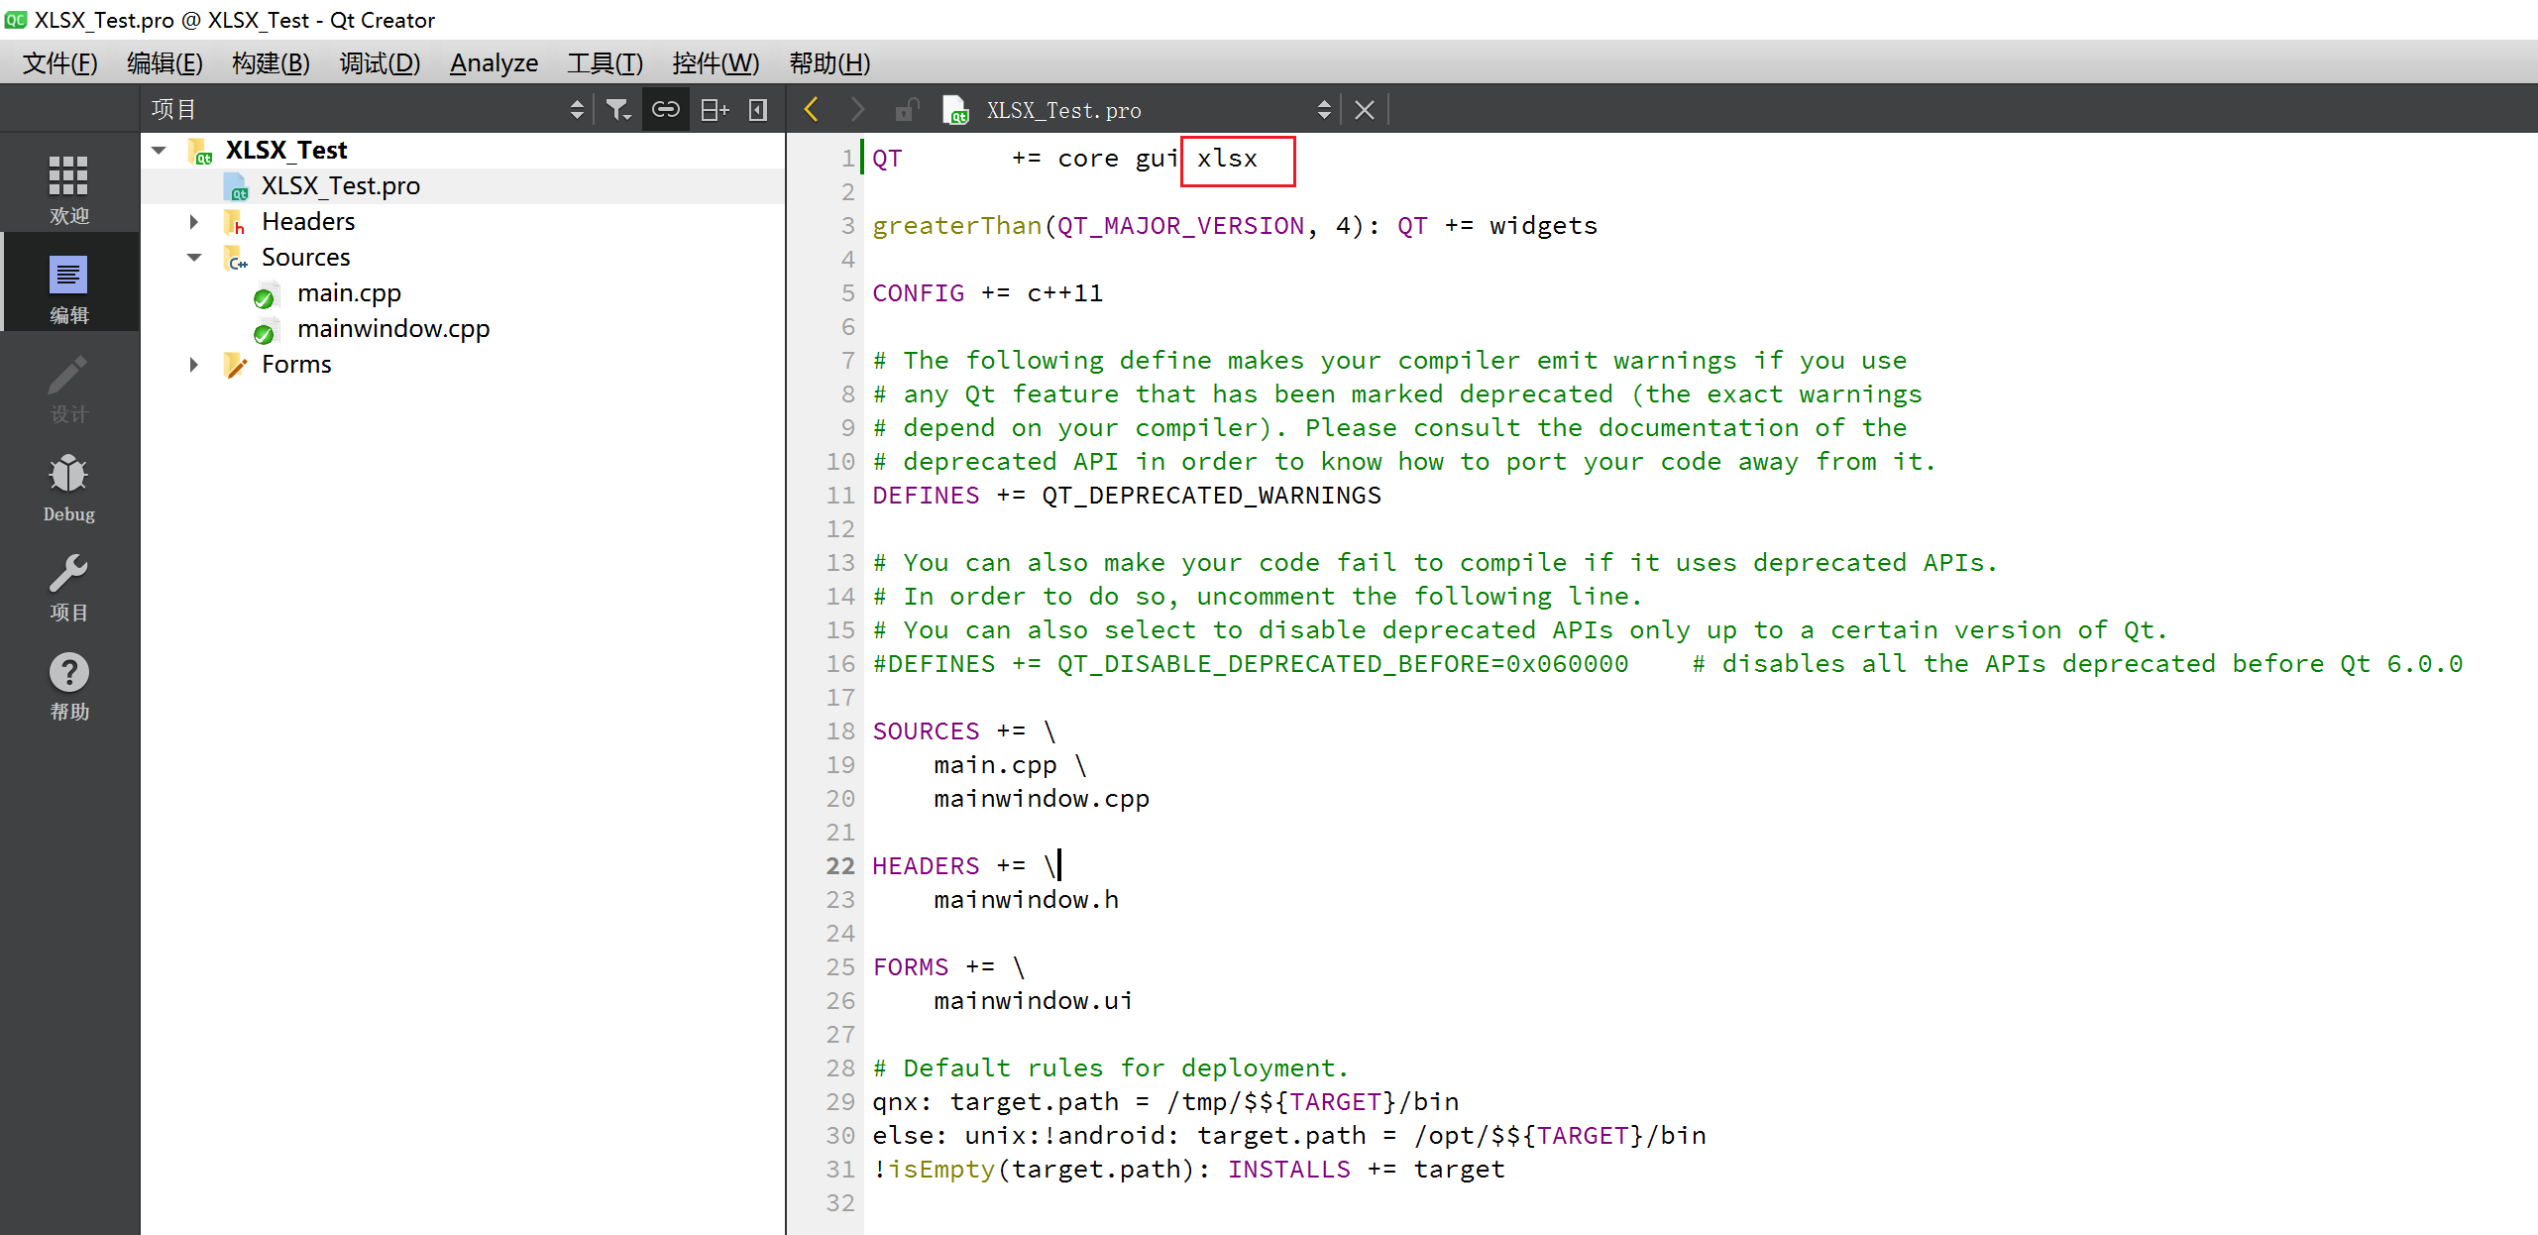
Task: Expand the Headers folder
Action: [194, 222]
